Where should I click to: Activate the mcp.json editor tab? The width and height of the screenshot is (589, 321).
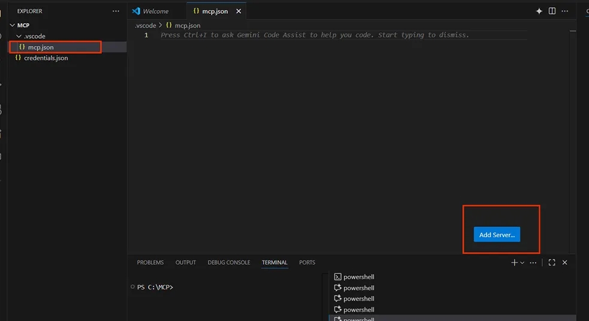[x=215, y=11]
